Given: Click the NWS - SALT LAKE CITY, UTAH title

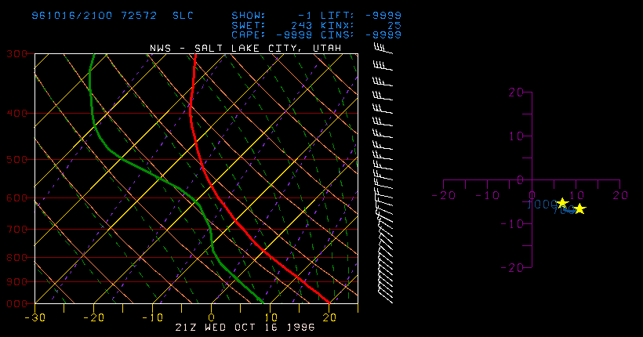Looking at the screenshot, I should point(245,48).
